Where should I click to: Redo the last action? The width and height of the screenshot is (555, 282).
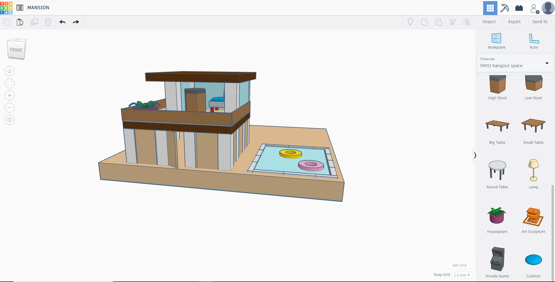pyautogui.click(x=76, y=22)
